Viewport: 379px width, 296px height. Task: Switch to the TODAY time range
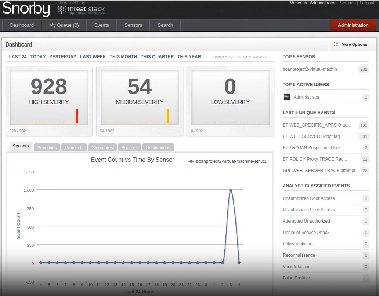[38, 57]
